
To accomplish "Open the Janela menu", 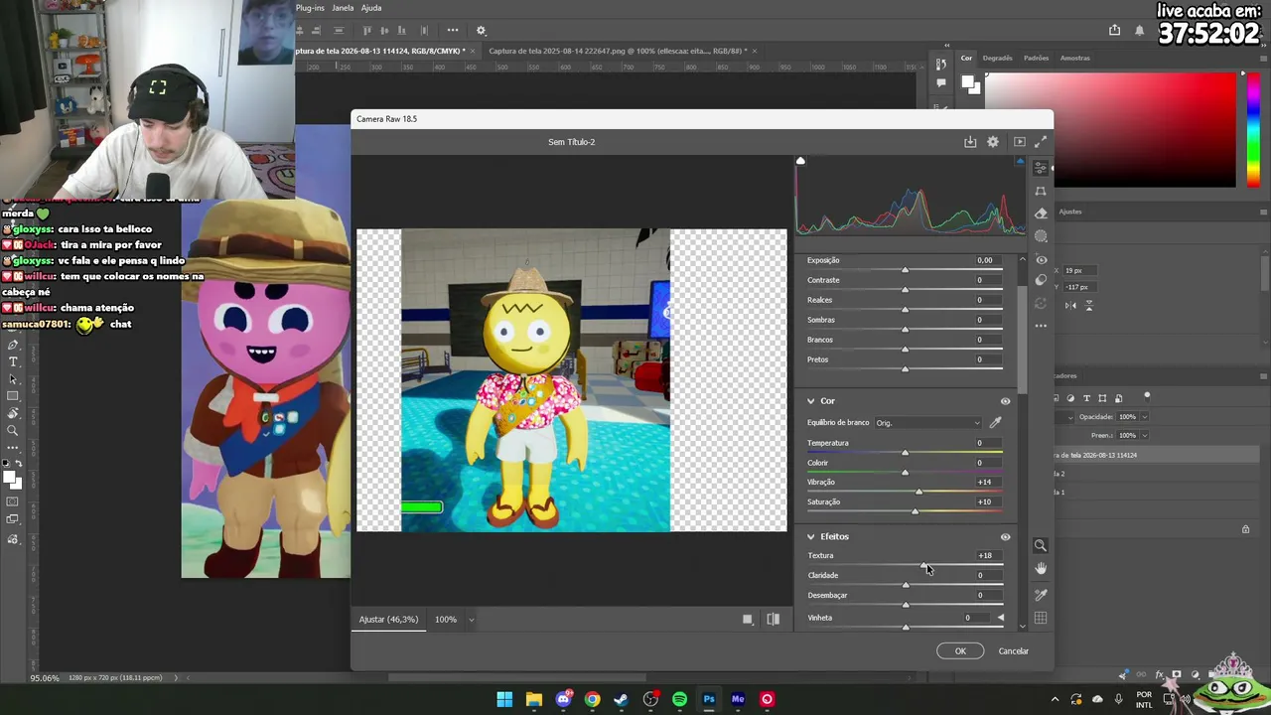I will (x=343, y=8).
